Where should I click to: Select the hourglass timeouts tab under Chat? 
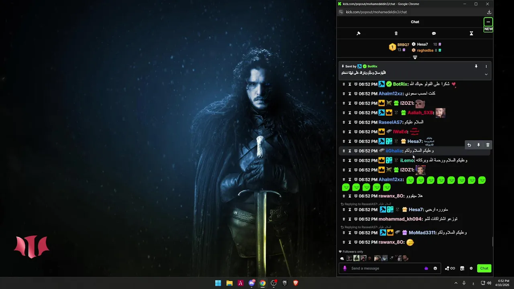[x=471, y=33]
